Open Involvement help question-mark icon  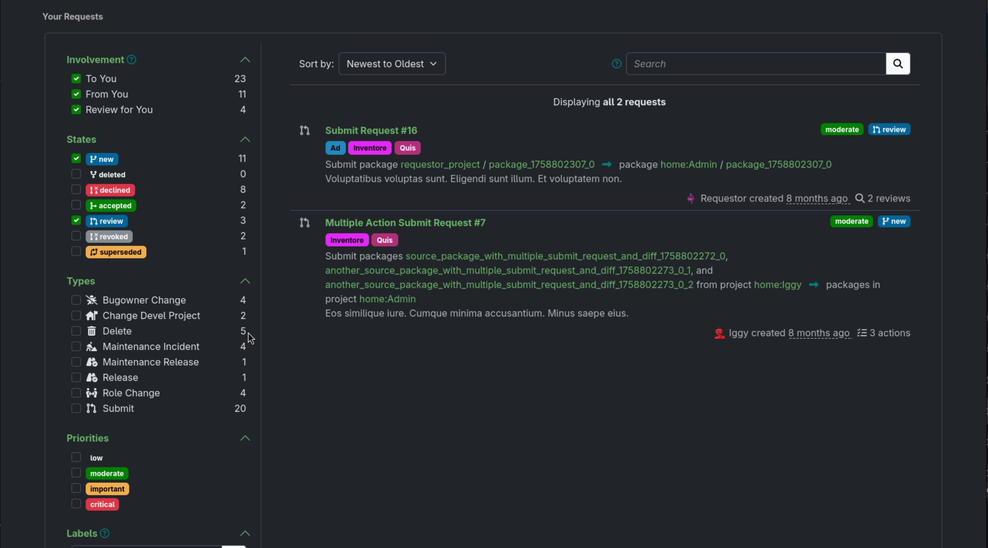[131, 60]
